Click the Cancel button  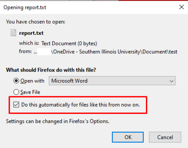(165, 137)
